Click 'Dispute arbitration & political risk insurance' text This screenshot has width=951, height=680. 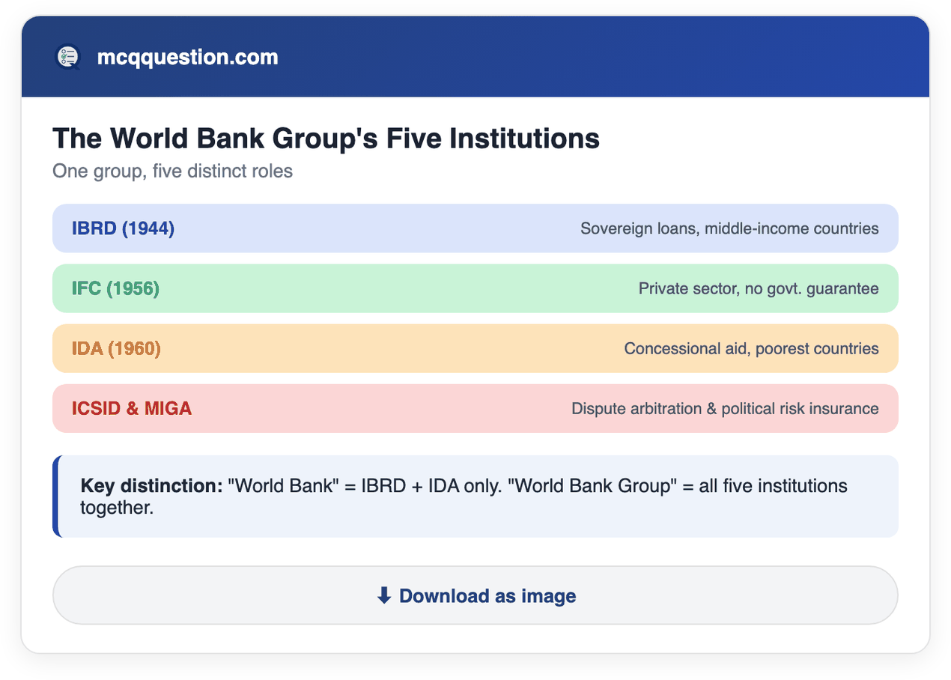pyautogui.click(x=725, y=408)
